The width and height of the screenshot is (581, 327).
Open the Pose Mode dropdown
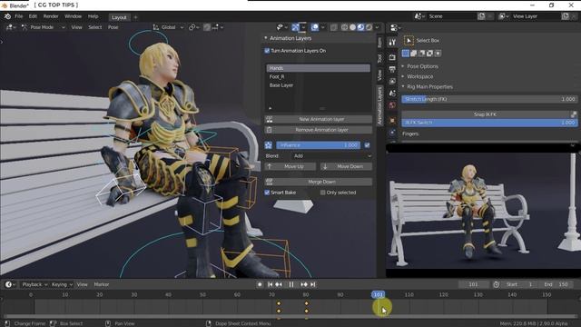[x=43, y=27]
